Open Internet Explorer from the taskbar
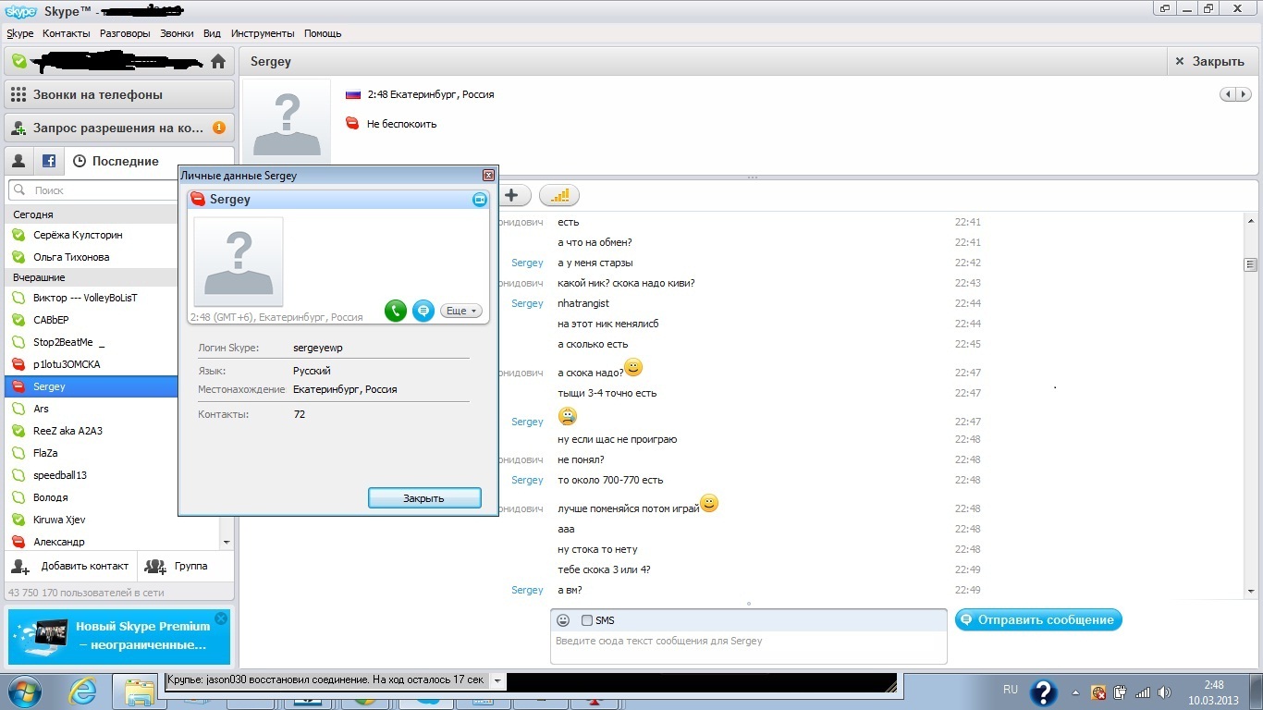Image resolution: width=1263 pixels, height=710 pixels. (x=82, y=692)
